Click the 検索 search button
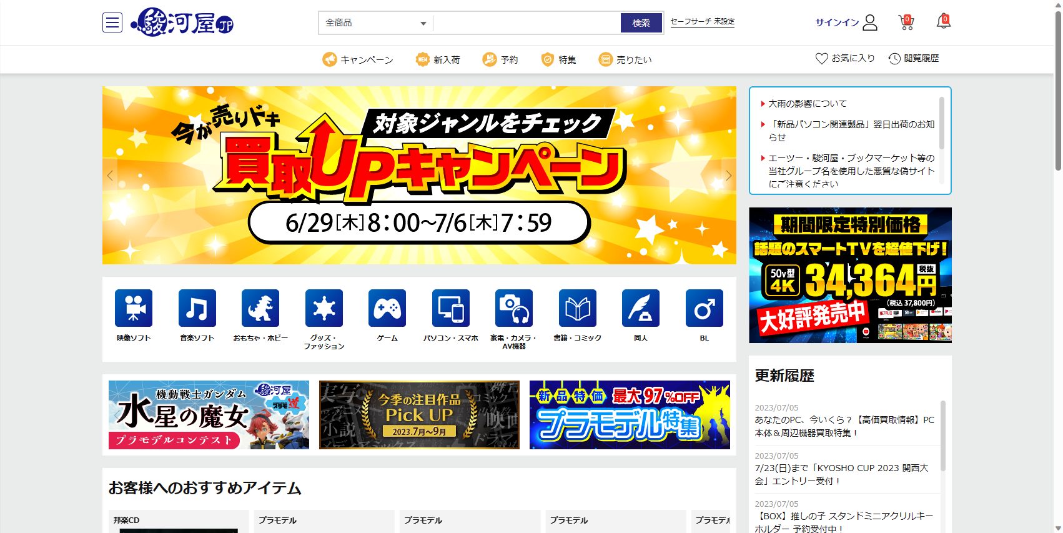This screenshot has width=1063, height=533. click(x=641, y=23)
